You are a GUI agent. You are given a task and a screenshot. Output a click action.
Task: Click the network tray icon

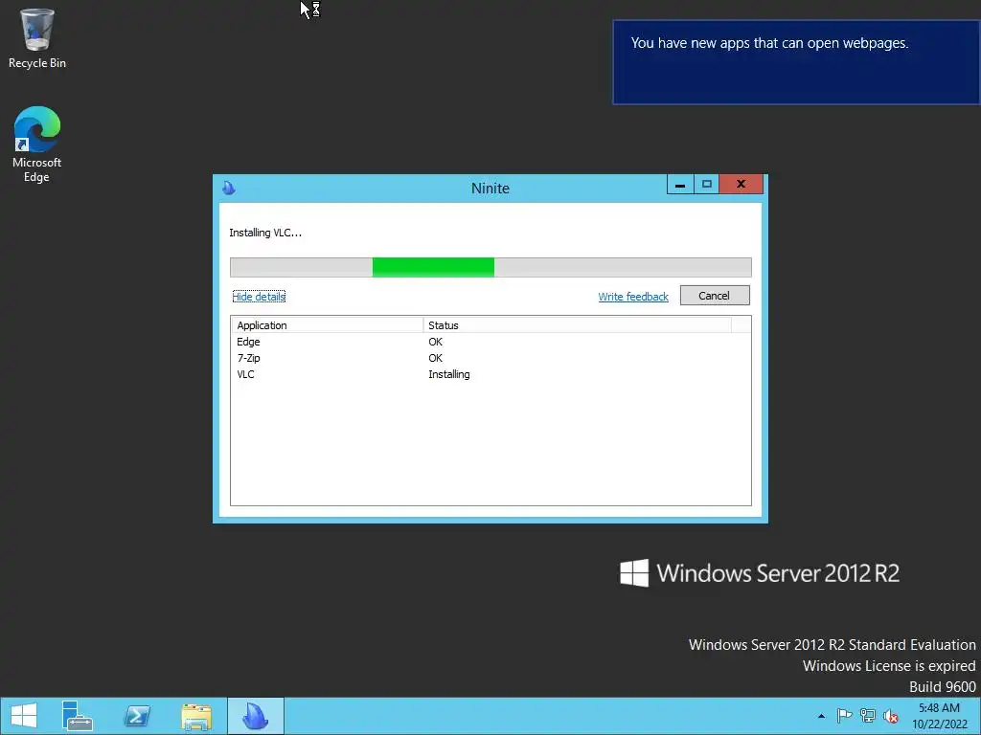[868, 716]
